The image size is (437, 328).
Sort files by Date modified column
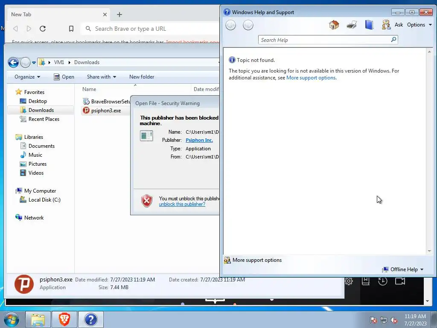coord(206,89)
